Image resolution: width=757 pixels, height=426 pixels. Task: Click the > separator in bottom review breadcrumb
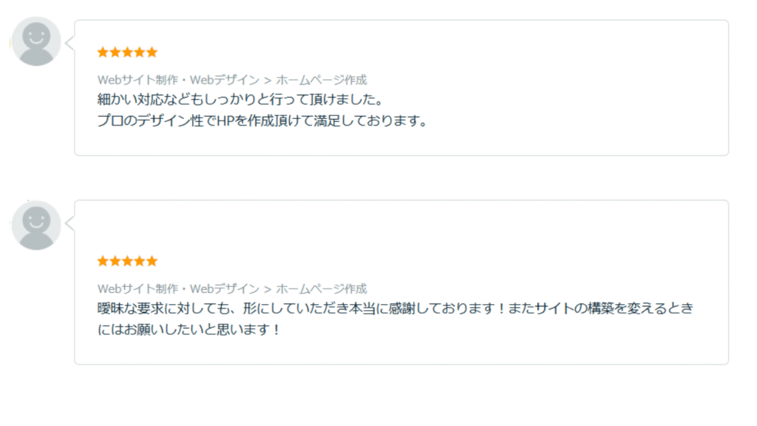click(268, 289)
